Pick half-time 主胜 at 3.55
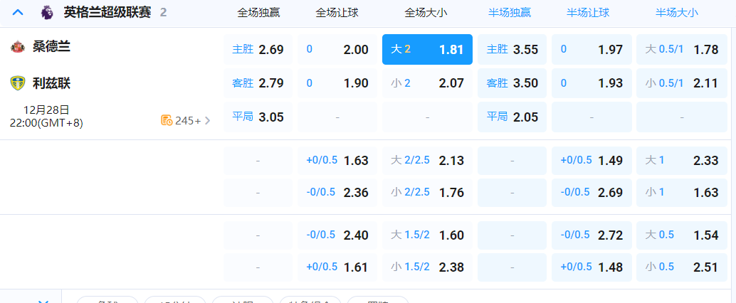This screenshot has height=303, width=736. click(x=512, y=49)
